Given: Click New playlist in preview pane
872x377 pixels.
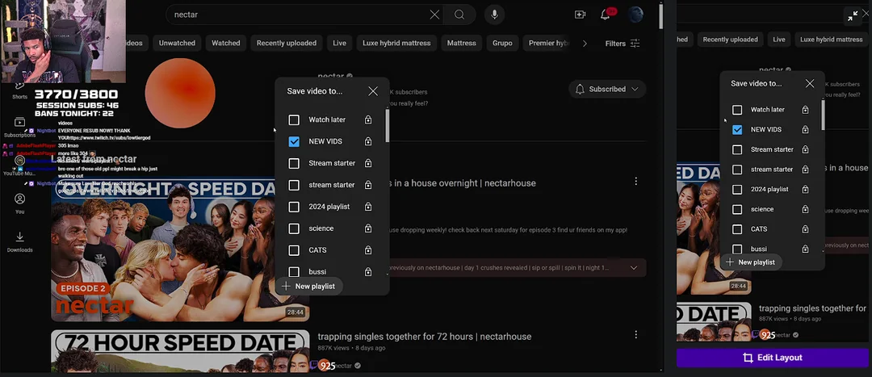Looking at the screenshot, I should [751, 262].
